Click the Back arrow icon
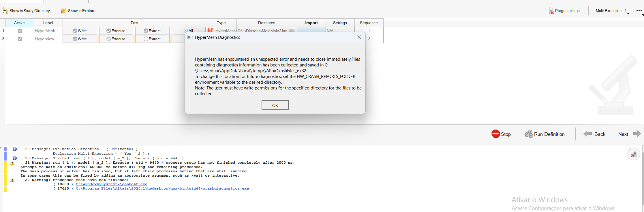 point(587,134)
